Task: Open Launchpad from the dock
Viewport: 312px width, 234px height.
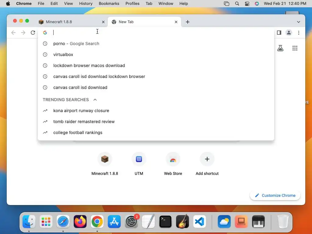Action: click(46, 222)
